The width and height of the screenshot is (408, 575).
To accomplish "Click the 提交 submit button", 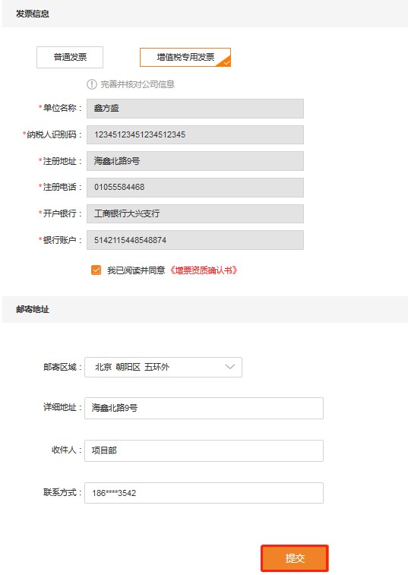I will [295, 558].
